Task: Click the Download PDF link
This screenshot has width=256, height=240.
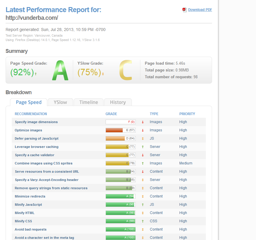Action: tap(200, 10)
